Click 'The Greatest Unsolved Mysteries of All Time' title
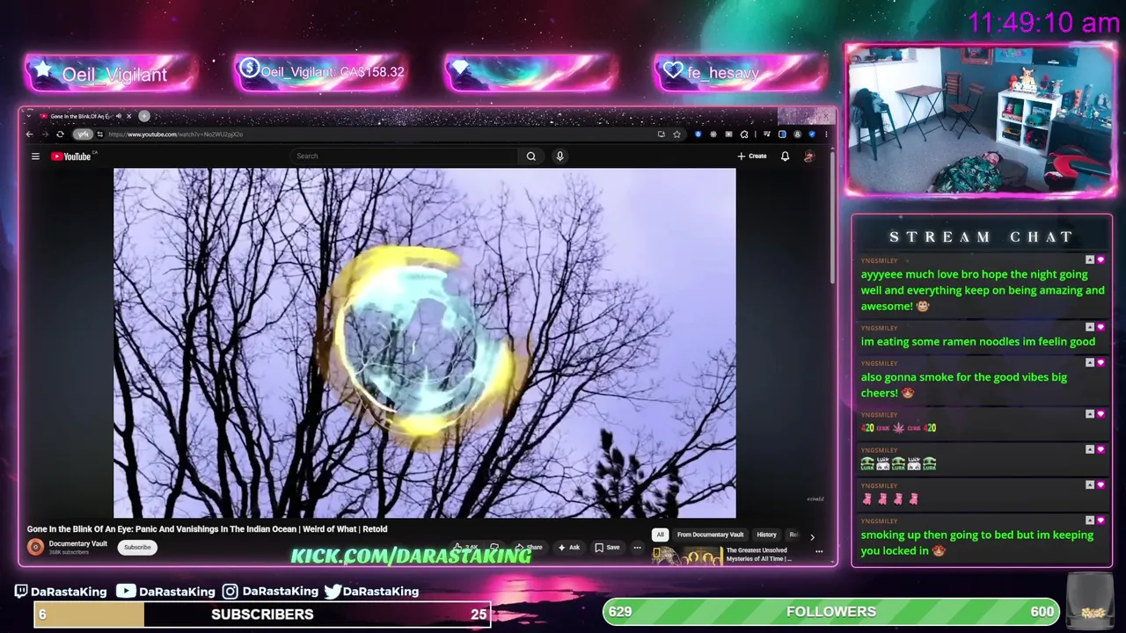 [758, 555]
